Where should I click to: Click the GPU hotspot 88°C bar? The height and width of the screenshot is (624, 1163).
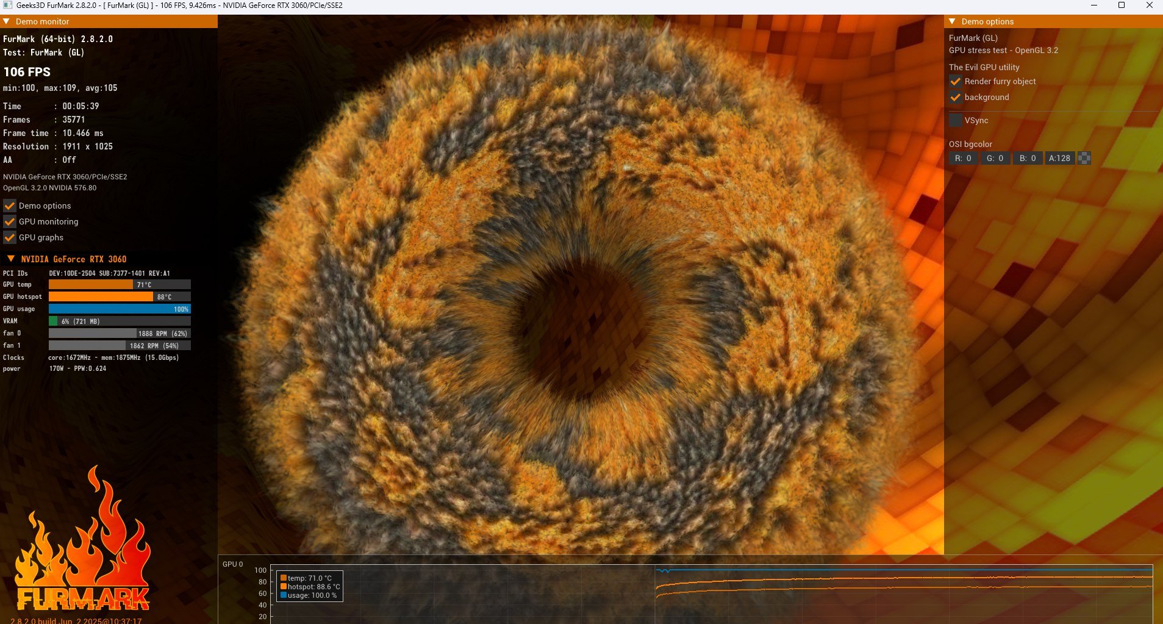click(x=120, y=296)
